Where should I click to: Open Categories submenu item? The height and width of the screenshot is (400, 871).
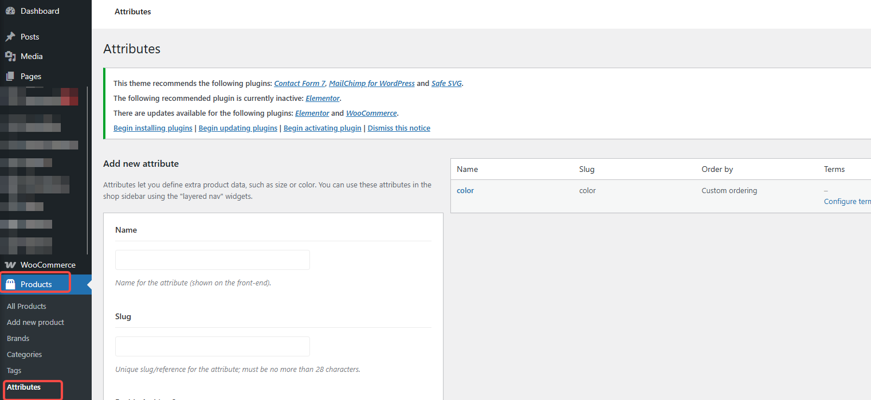[x=24, y=354]
